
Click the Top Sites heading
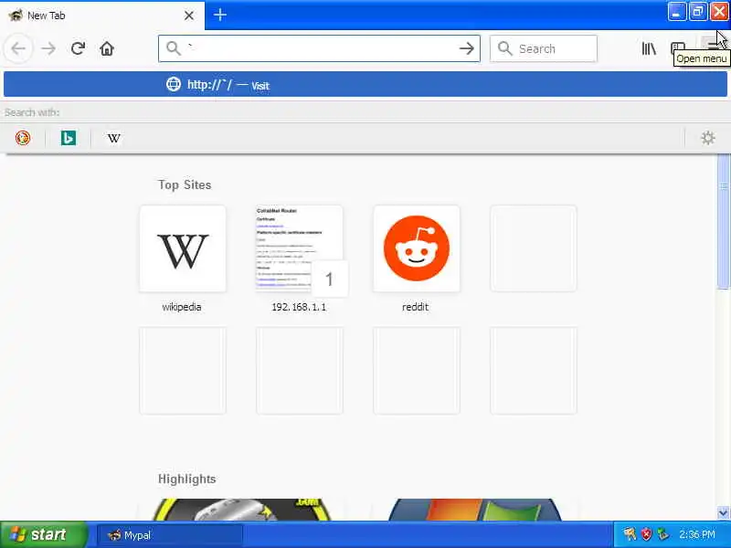click(x=185, y=184)
